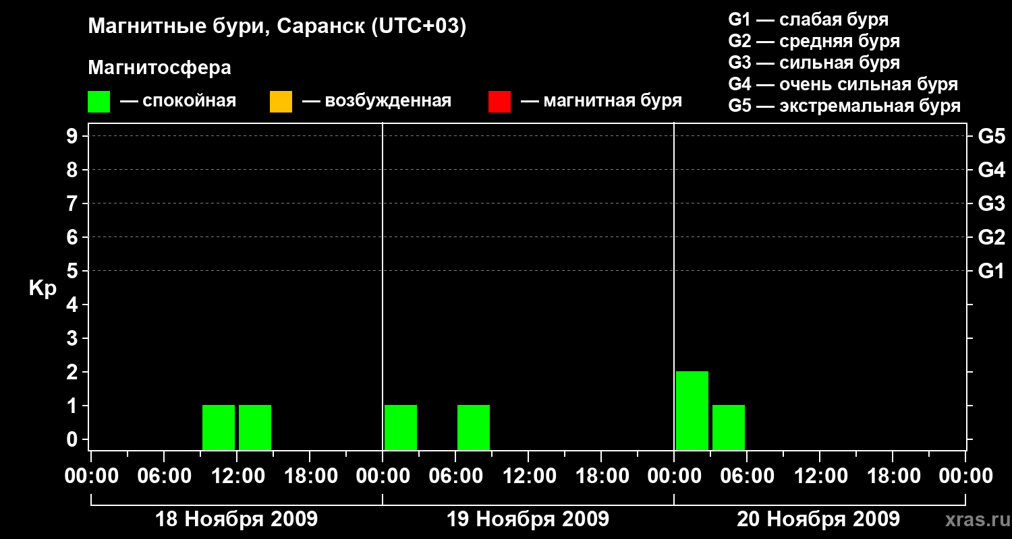Viewport: 1012px width, 539px height.
Task: Click the '— возбужденная' legend label
Action: point(376,101)
